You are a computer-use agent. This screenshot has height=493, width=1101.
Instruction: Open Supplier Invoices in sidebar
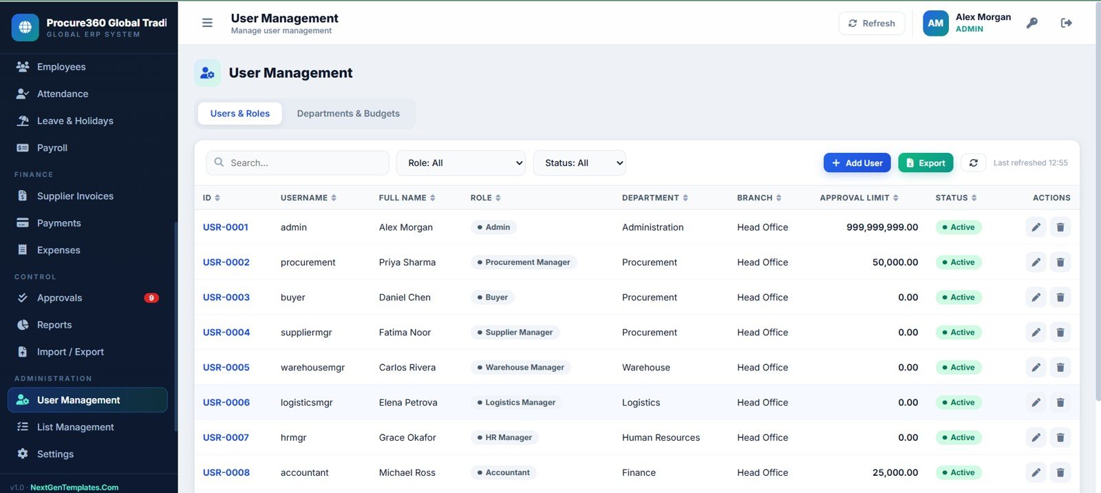(x=87, y=196)
